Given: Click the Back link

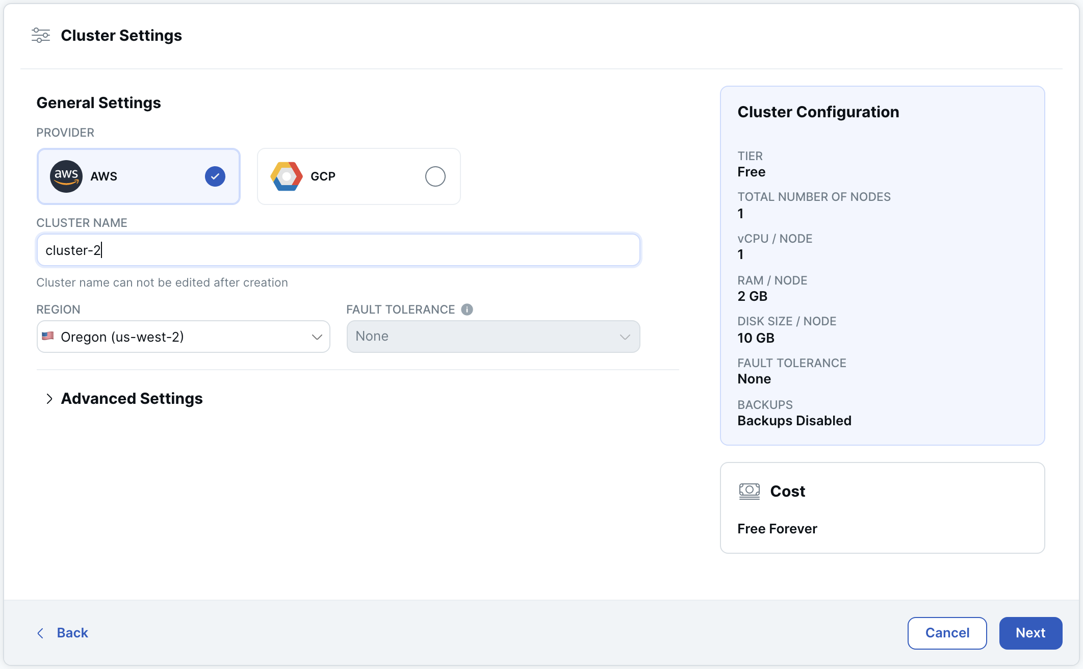Looking at the screenshot, I should (x=72, y=633).
